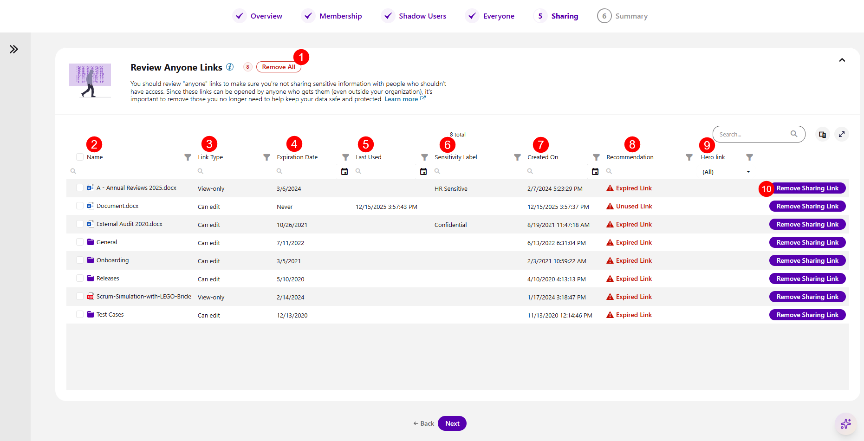The width and height of the screenshot is (864, 441).
Task: Open calendar picker for Created On filter
Action: [x=595, y=172]
